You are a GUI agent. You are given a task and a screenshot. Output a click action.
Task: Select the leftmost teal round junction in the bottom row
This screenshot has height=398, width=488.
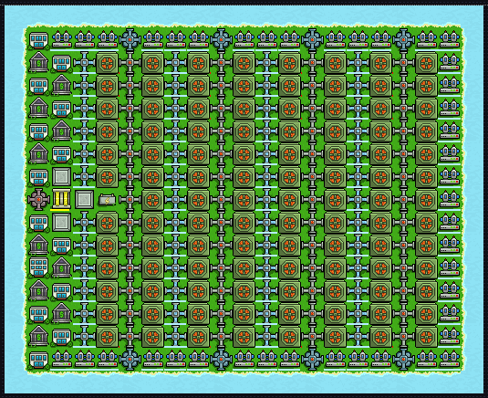tap(130, 360)
